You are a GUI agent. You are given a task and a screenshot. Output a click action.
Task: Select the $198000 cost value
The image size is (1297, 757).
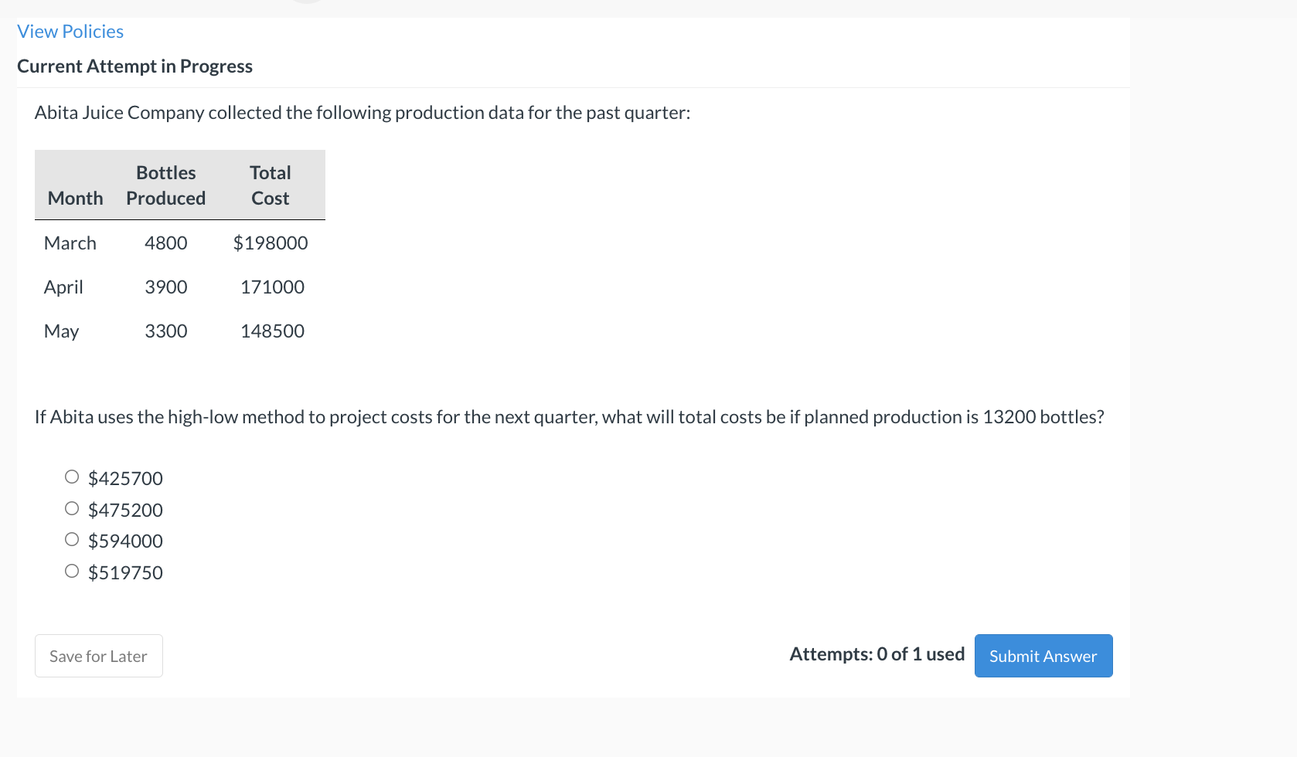(x=270, y=243)
